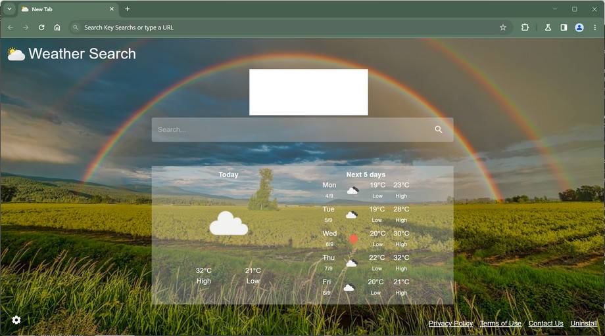Image resolution: width=605 pixels, height=336 pixels.
Task: Click Friday's cloud weather icon
Action: (x=349, y=287)
